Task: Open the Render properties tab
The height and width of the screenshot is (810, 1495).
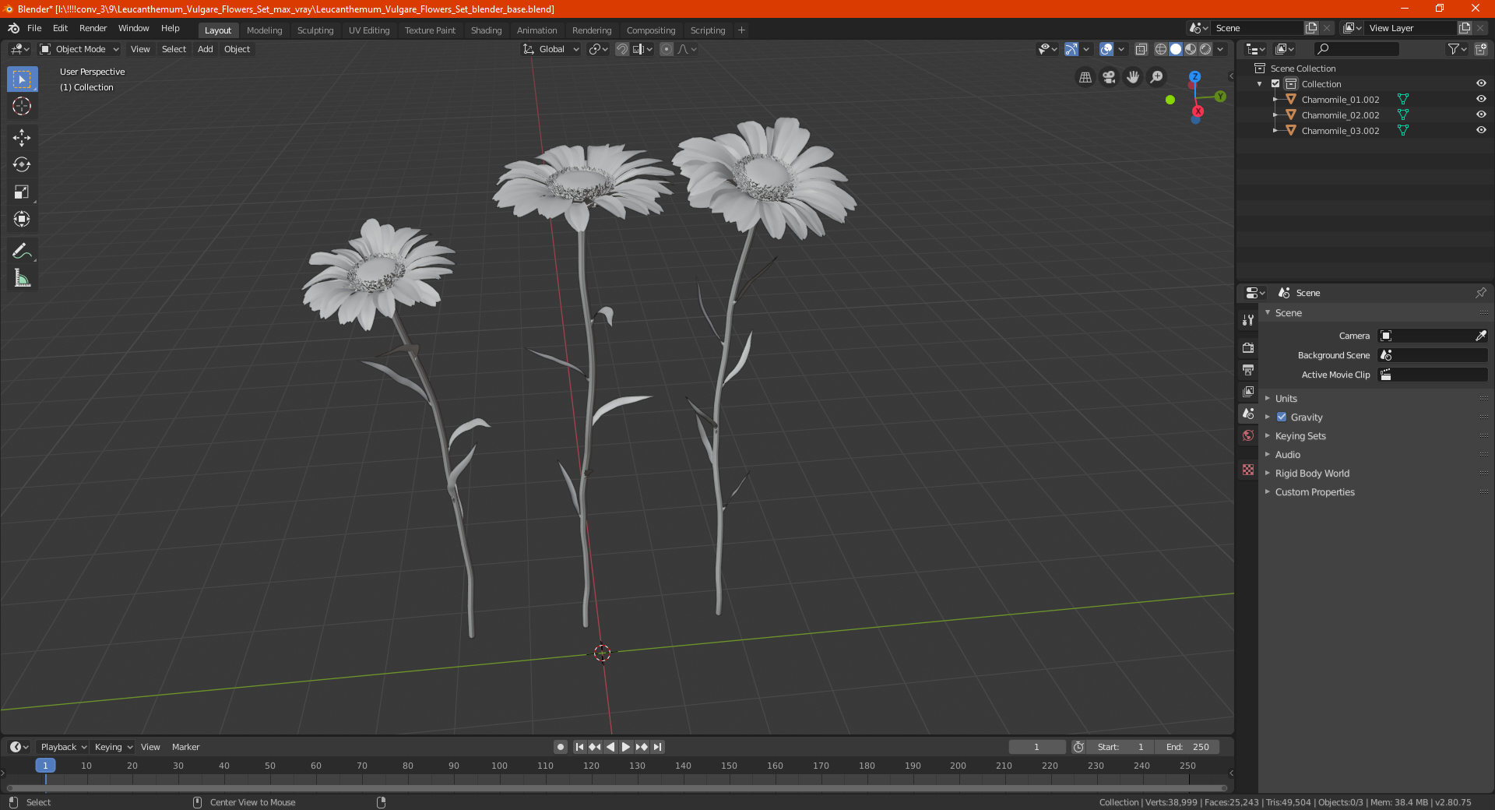Action: click(x=1248, y=347)
